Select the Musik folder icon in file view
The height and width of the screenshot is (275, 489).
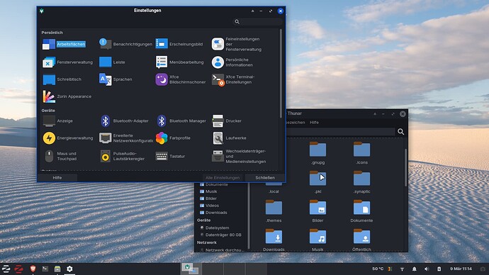coord(317,237)
